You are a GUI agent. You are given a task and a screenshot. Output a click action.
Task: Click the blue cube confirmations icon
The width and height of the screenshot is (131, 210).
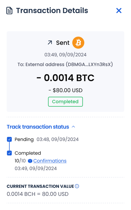coord(30,161)
